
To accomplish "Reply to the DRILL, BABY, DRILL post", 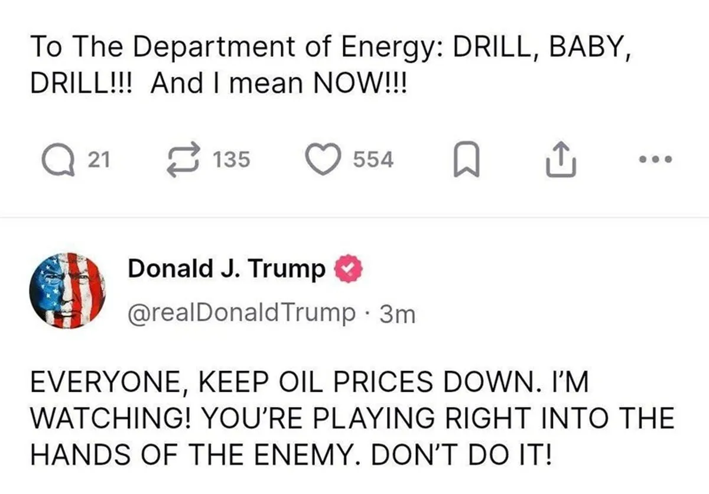I will pos(59,160).
